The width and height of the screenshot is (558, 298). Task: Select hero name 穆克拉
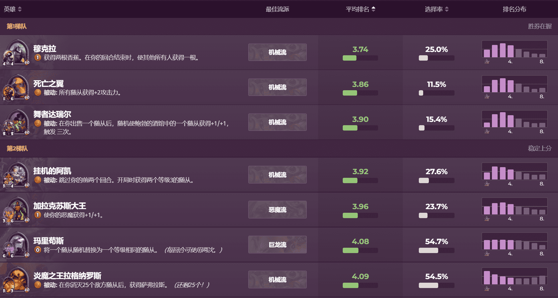45,49
